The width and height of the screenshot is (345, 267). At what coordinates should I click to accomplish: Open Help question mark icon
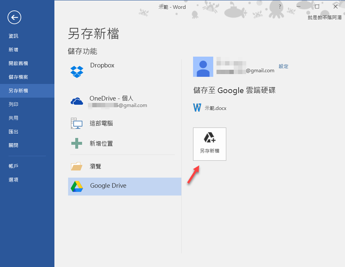pyautogui.click(x=279, y=6)
